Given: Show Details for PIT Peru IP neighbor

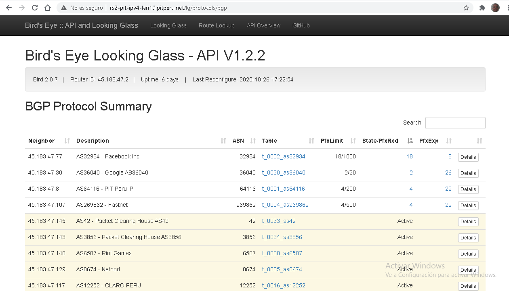Looking at the screenshot, I should tap(468, 189).
